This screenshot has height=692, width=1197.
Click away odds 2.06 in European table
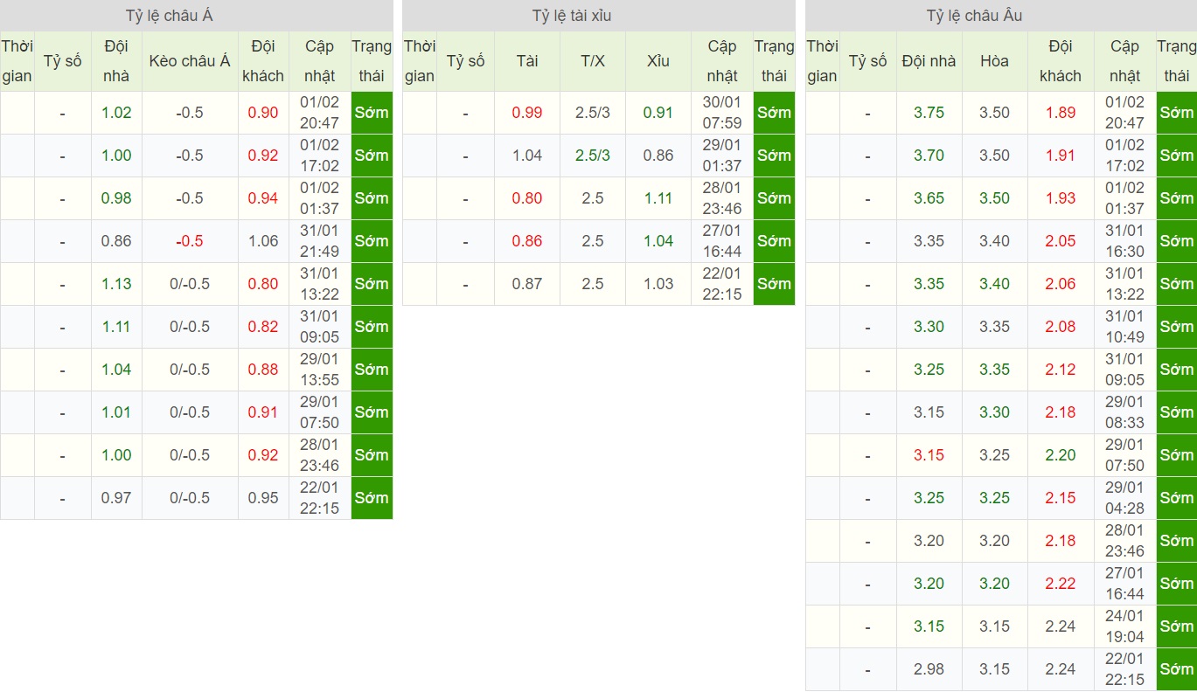click(x=1061, y=284)
